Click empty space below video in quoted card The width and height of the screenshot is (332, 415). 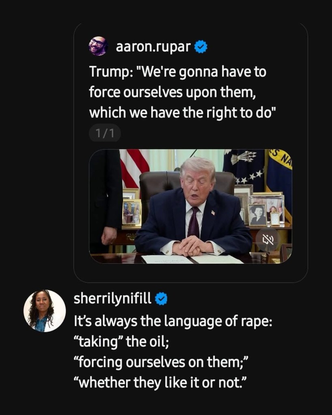click(190, 273)
